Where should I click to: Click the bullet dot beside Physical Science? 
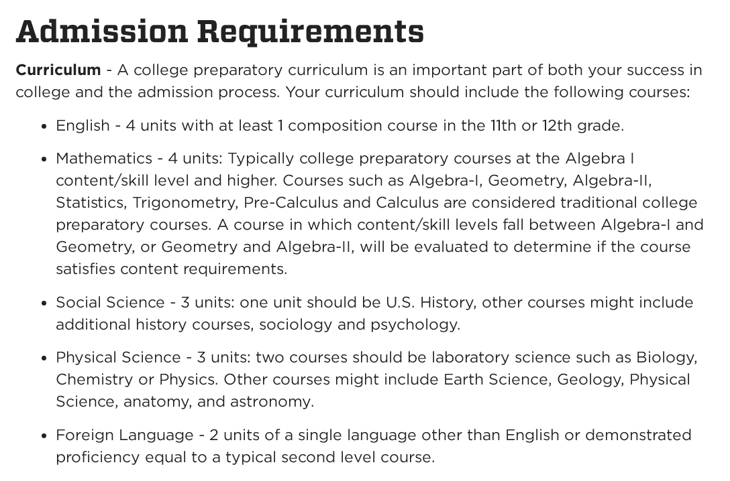click(44, 358)
